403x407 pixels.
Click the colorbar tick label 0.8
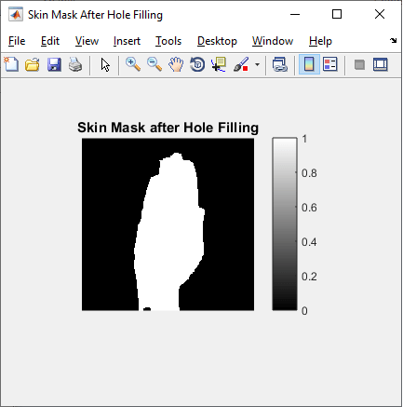point(309,173)
